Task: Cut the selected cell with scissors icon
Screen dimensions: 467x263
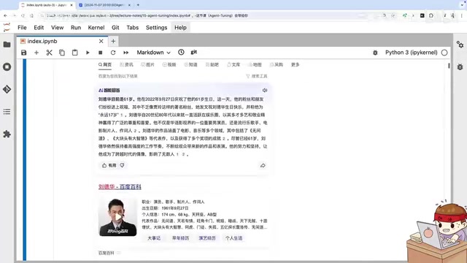Action: click(49, 53)
